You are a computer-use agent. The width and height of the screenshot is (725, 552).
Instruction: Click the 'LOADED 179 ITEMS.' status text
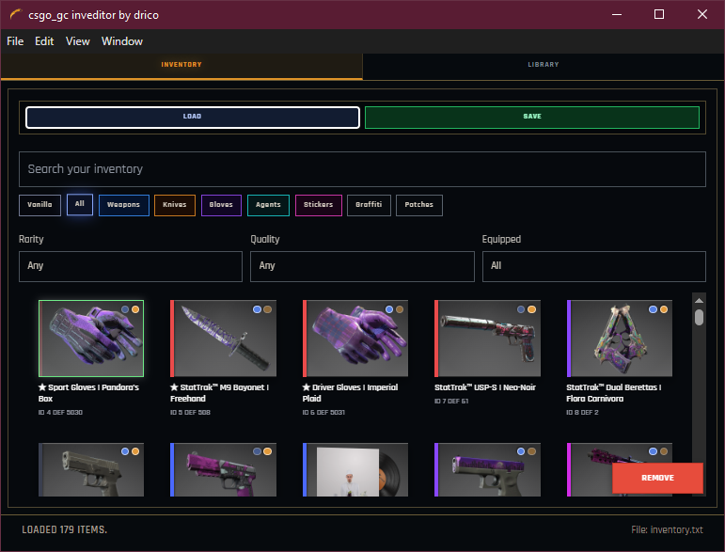(x=64, y=529)
